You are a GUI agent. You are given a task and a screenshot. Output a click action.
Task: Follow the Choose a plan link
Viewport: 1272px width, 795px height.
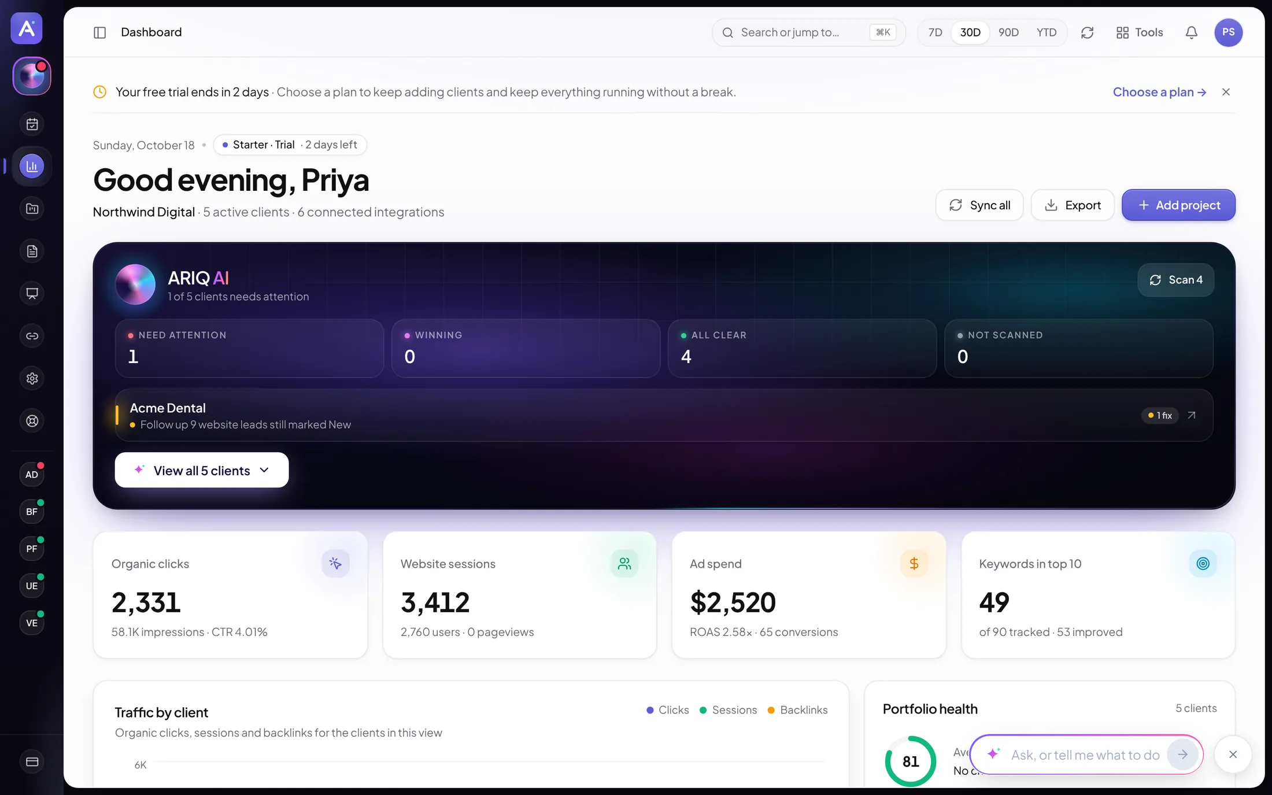[x=1159, y=92]
